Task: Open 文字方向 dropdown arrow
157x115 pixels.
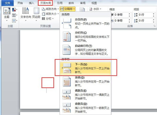Action: pyautogui.click(x=26, y=20)
